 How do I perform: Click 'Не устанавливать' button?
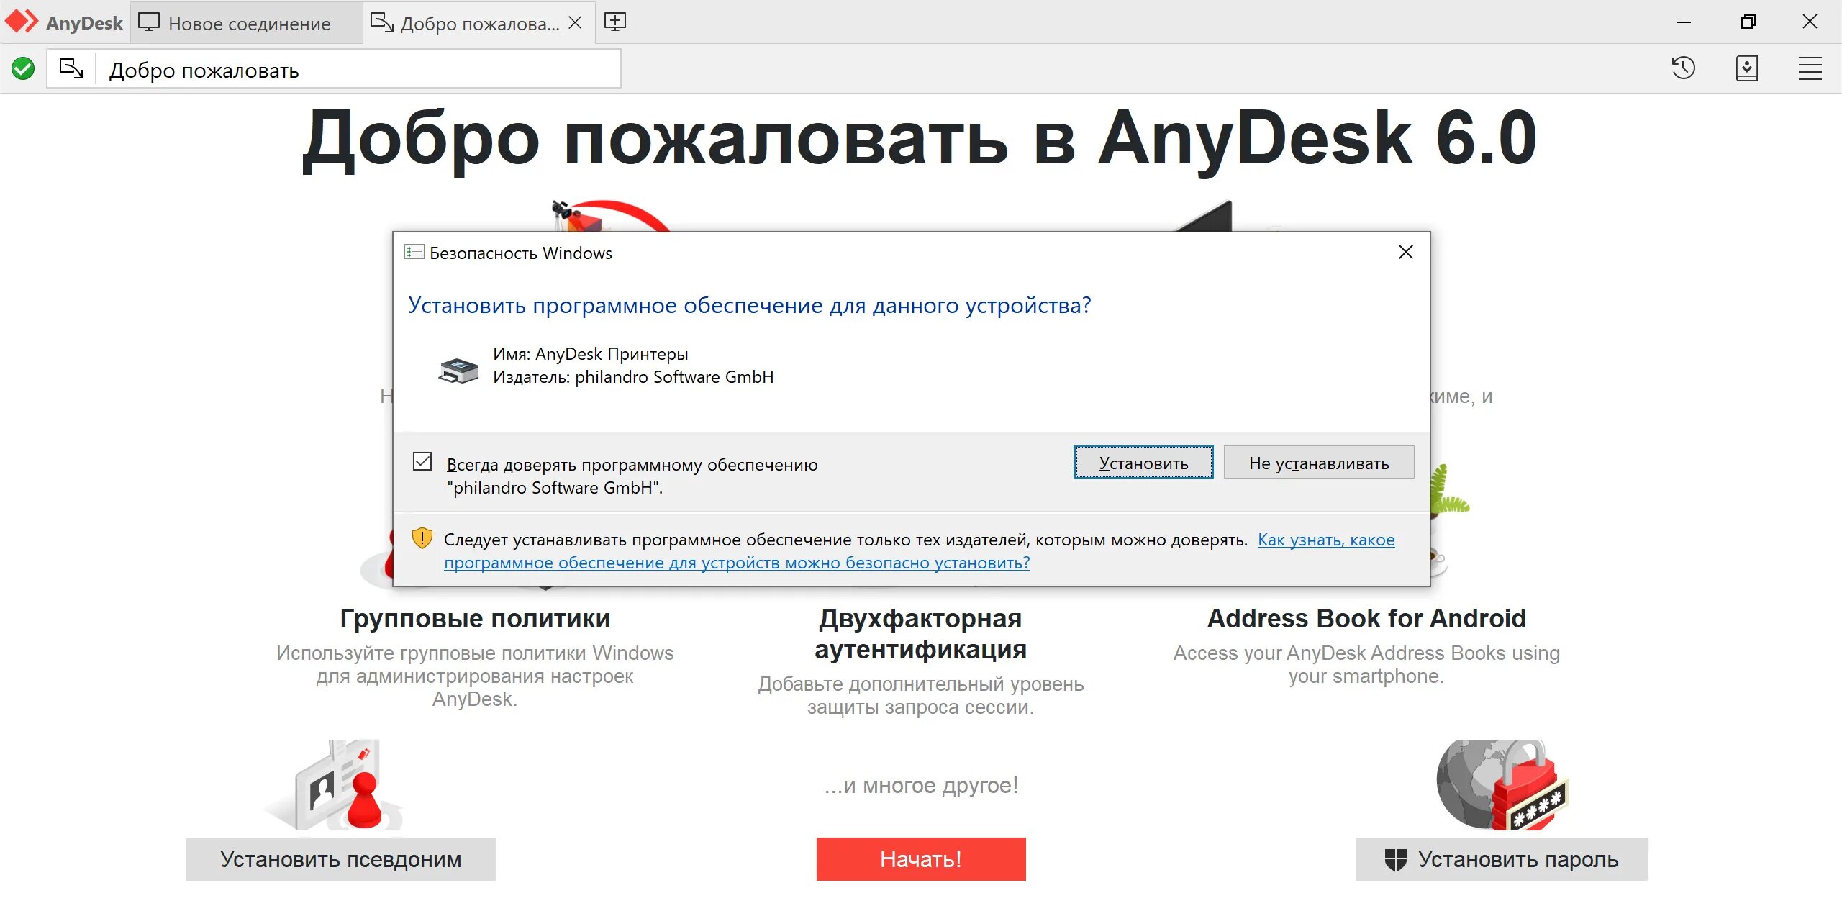pyautogui.click(x=1319, y=463)
